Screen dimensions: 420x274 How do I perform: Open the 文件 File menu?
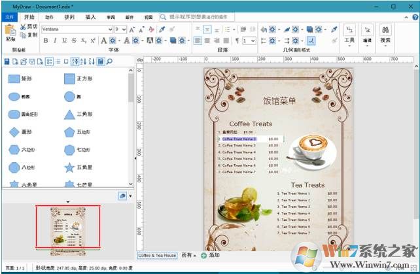coord(9,17)
